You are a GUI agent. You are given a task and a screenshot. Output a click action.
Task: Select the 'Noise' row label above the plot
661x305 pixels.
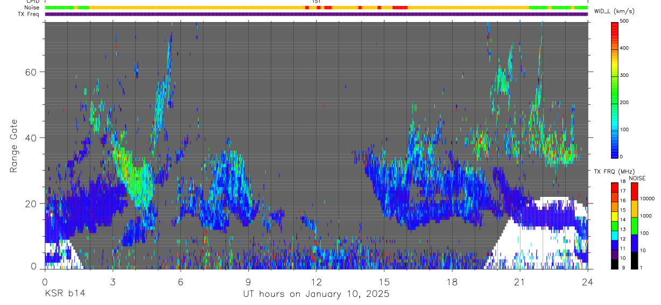32,8
